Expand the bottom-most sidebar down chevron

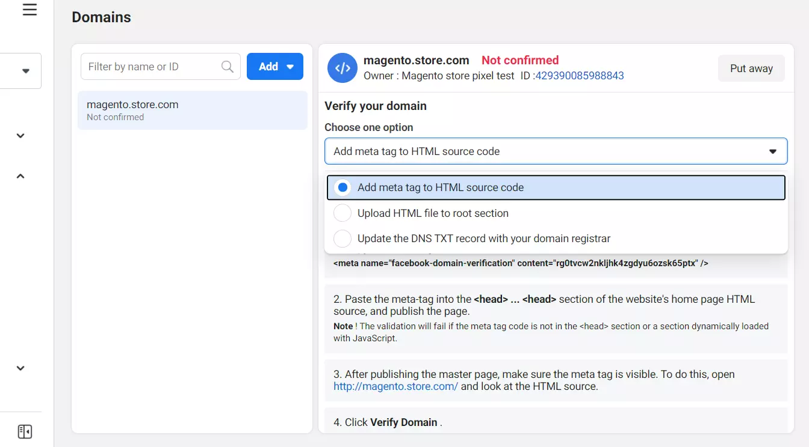point(20,368)
